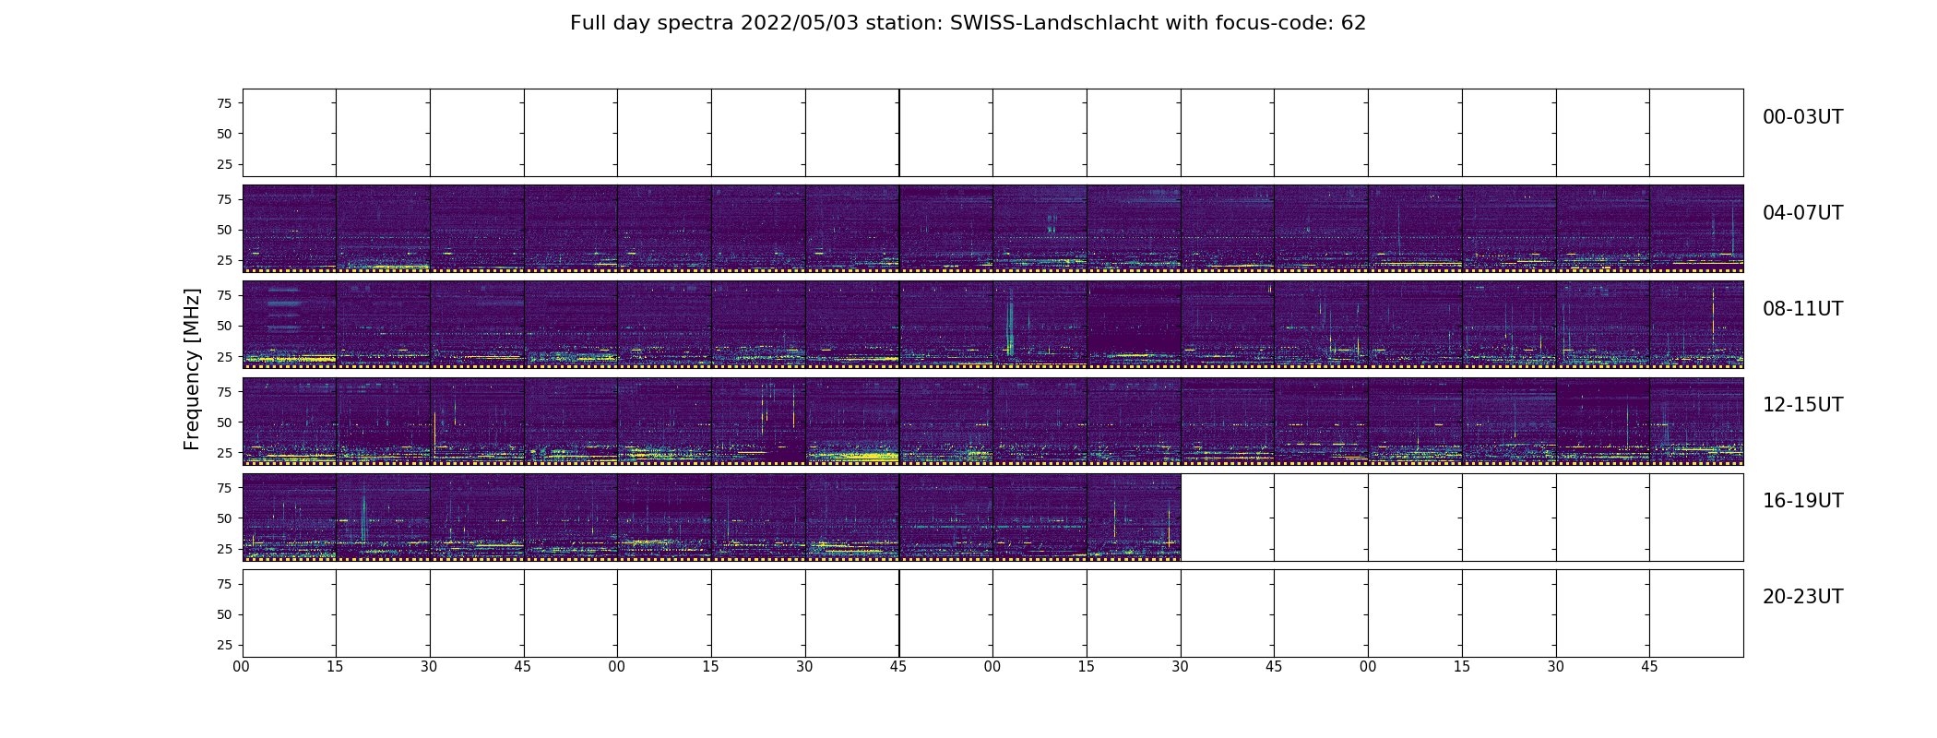The image size is (1937, 738).
Task: Click the '25' tick of the 04-07UT row
Action: coord(224,260)
